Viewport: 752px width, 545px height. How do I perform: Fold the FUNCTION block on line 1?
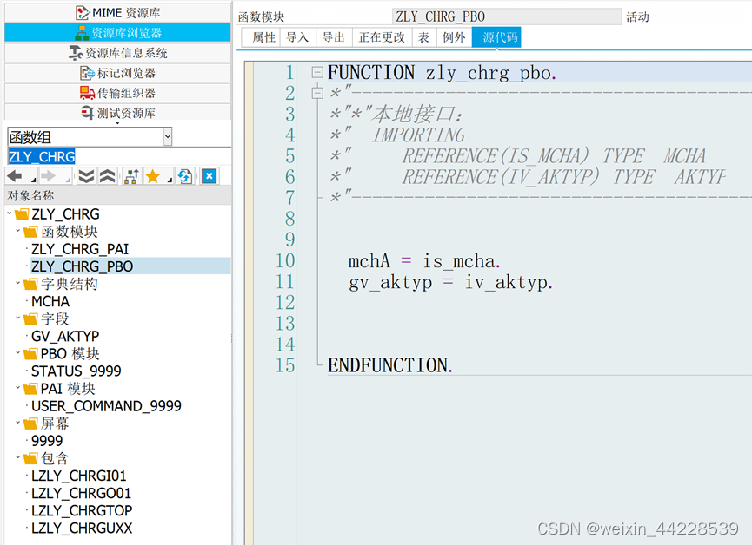pos(317,72)
